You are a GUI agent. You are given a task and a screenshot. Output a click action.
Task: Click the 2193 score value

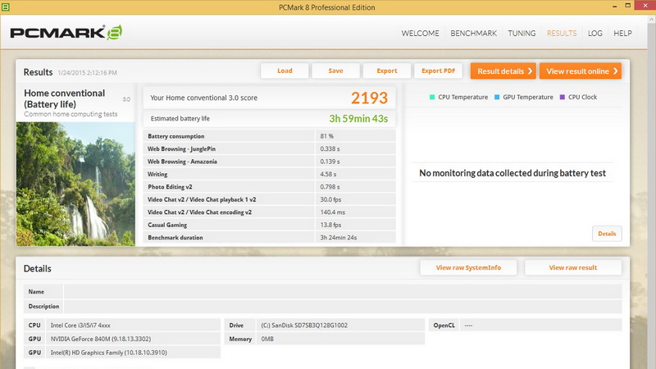[x=370, y=98]
